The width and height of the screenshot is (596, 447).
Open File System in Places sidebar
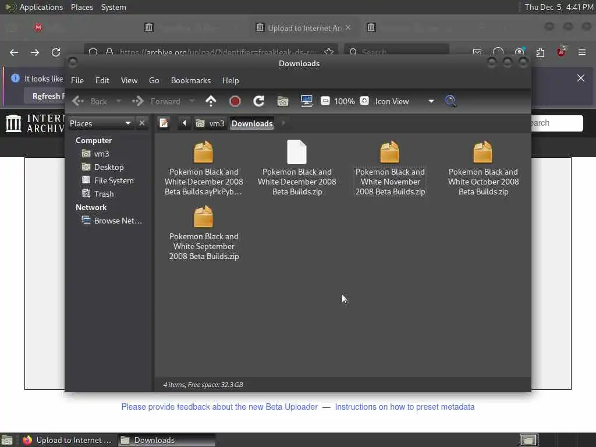click(x=108, y=180)
